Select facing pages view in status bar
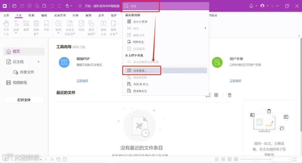The height and width of the screenshot is (163, 302). tap(229, 159)
